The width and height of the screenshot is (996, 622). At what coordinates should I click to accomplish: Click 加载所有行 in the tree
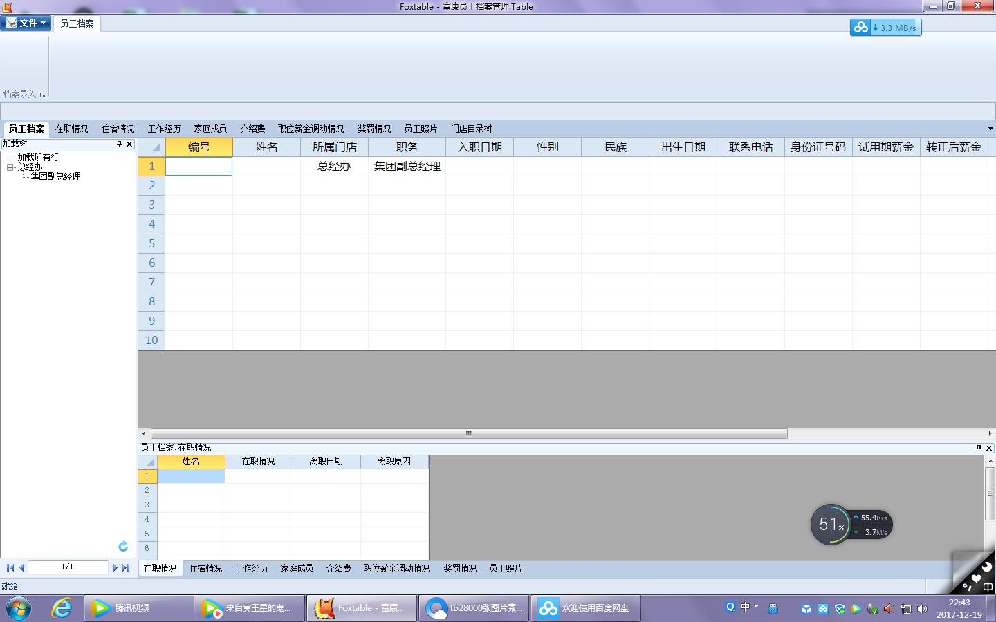[38, 158]
